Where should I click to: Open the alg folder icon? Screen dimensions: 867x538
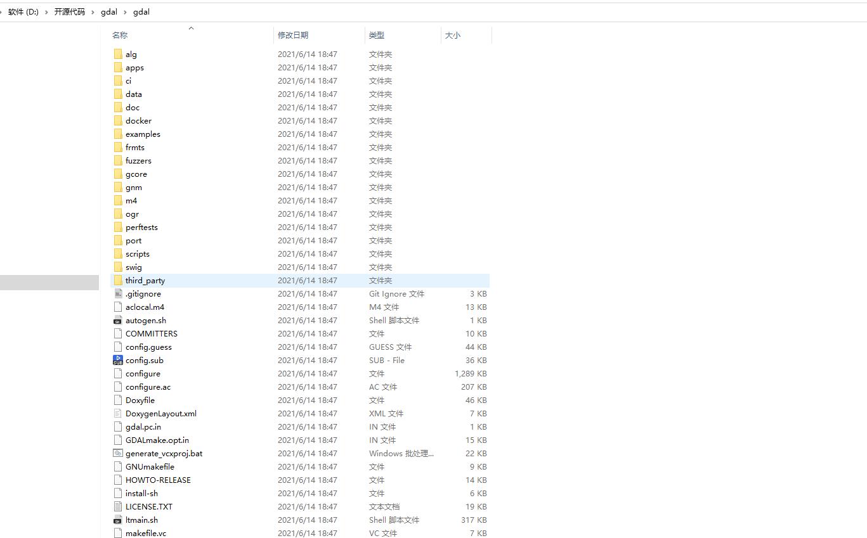(x=118, y=54)
